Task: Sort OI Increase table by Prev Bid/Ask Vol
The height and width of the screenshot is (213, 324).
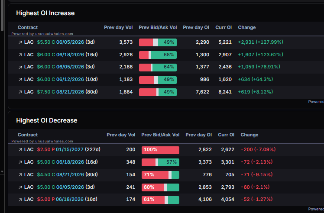Action: (x=158, y=27)
